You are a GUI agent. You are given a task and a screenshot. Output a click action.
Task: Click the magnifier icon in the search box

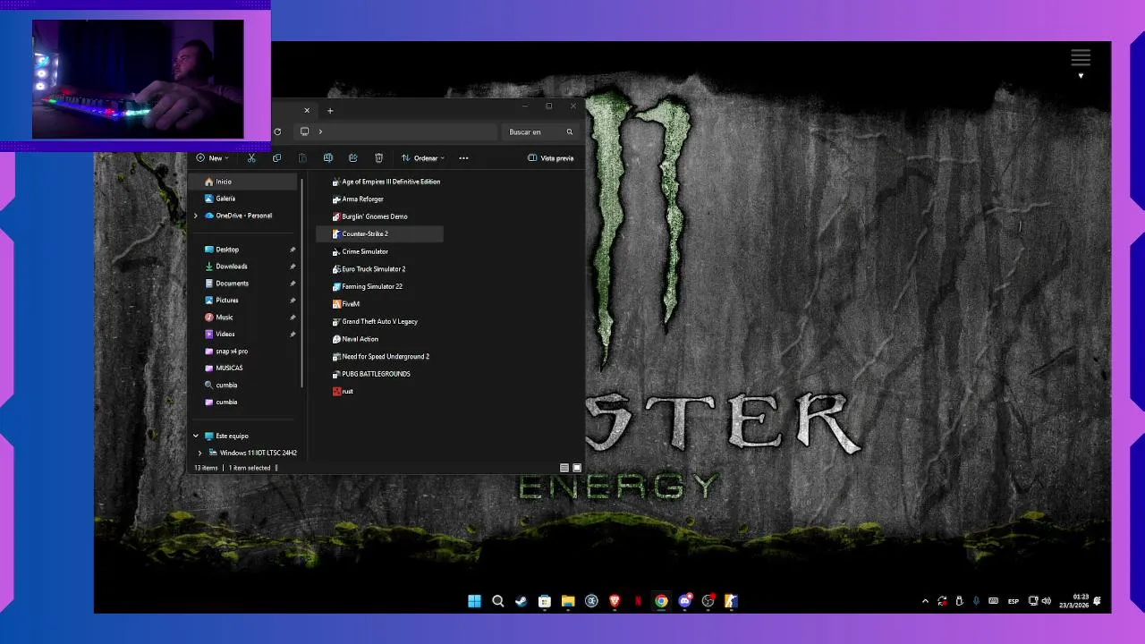(569, 131)
